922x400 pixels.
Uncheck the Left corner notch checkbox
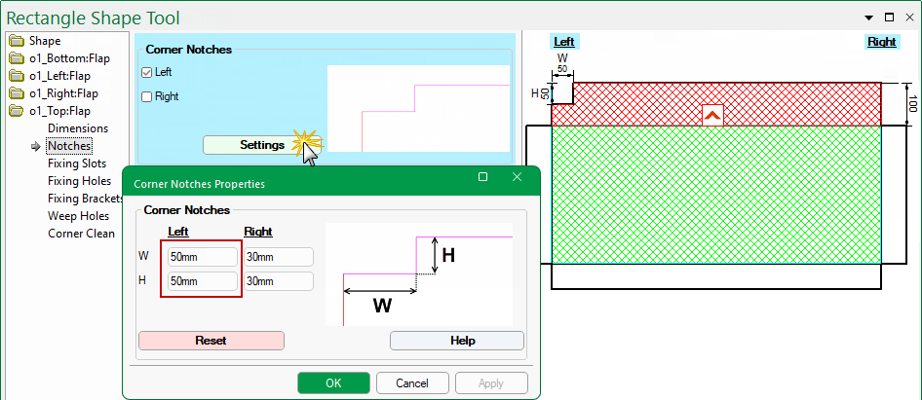pyautogui.click(x=146, y=72)
